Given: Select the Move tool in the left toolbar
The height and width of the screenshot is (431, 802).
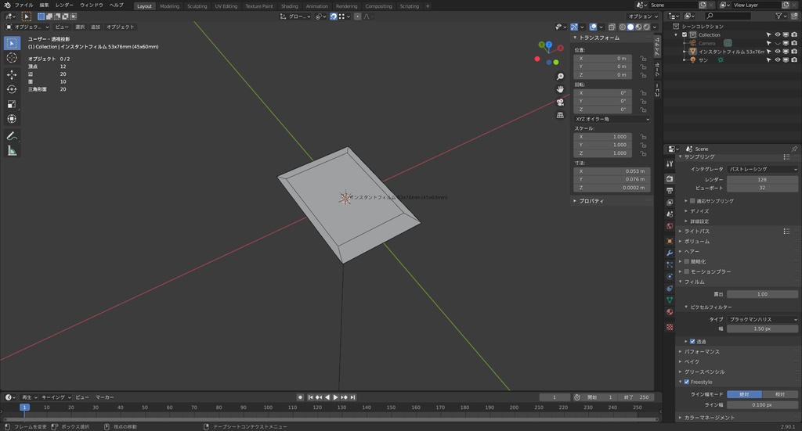Looking at the screenshot, I should point(12,74).
